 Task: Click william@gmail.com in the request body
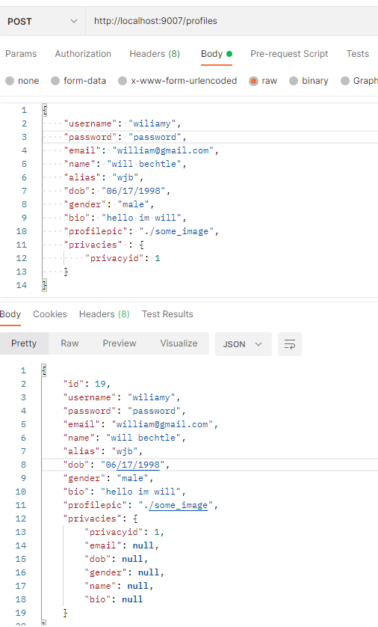tap(162, 150)
